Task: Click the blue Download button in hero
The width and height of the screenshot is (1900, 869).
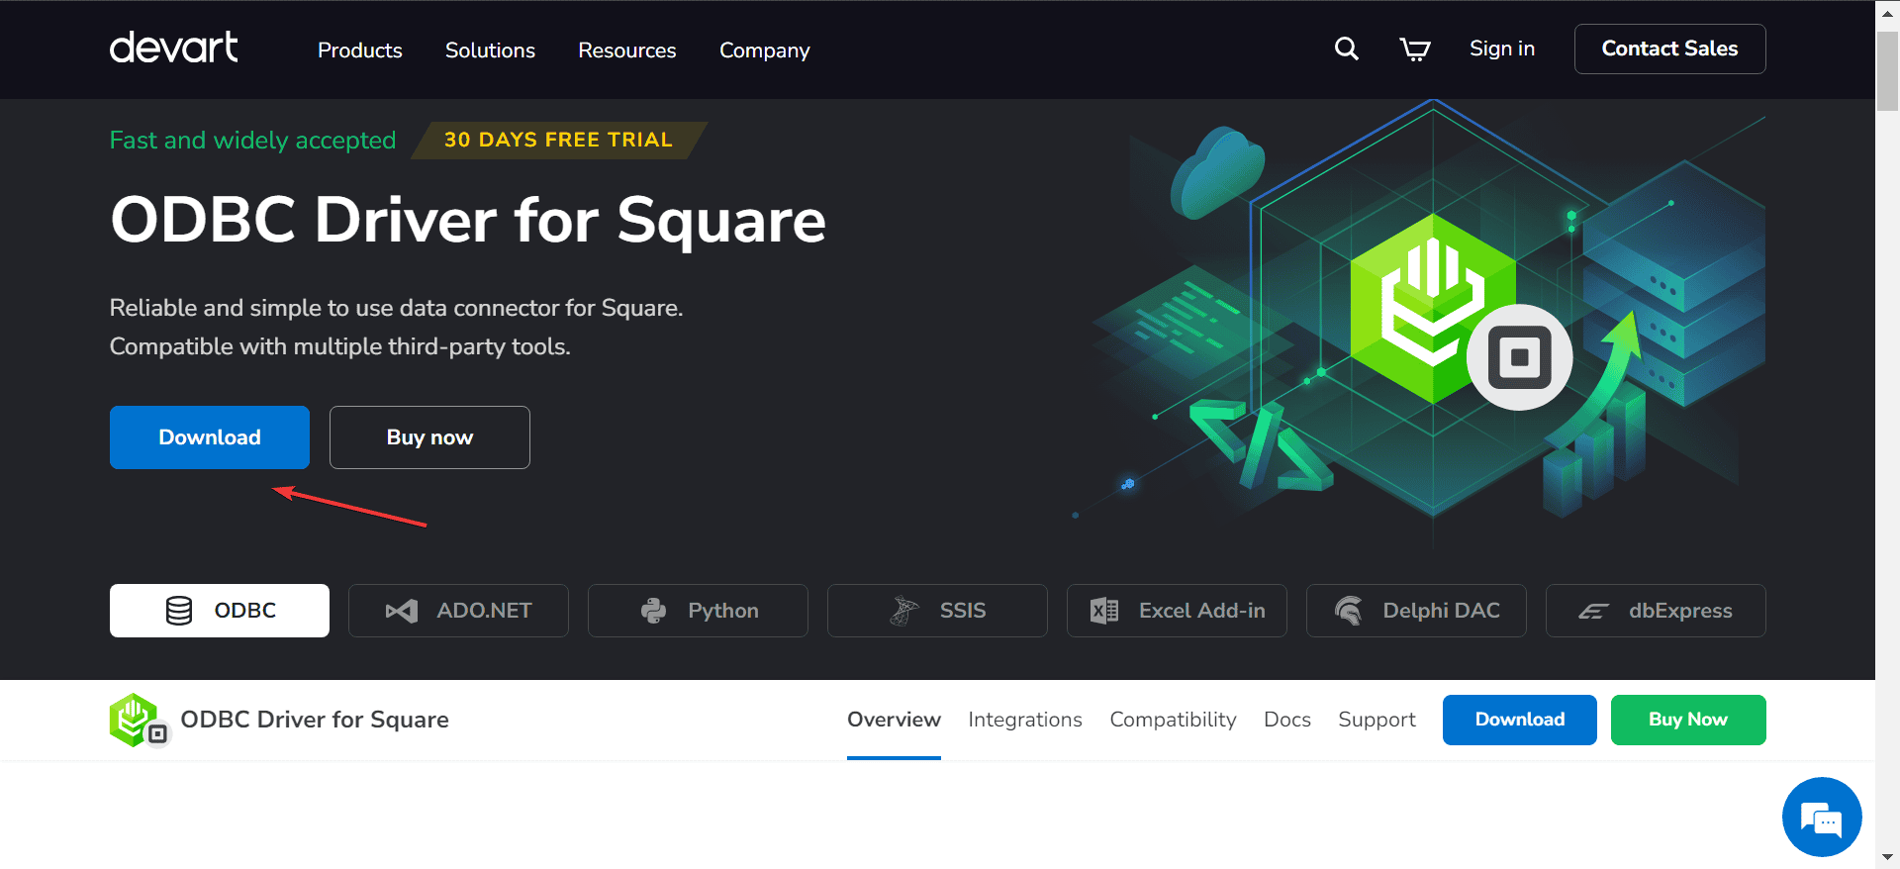Action: 210,437
